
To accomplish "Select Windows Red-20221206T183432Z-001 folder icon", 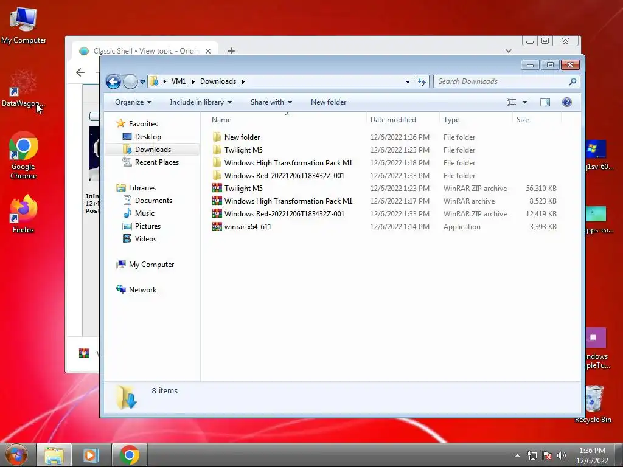I will [217, 175].
